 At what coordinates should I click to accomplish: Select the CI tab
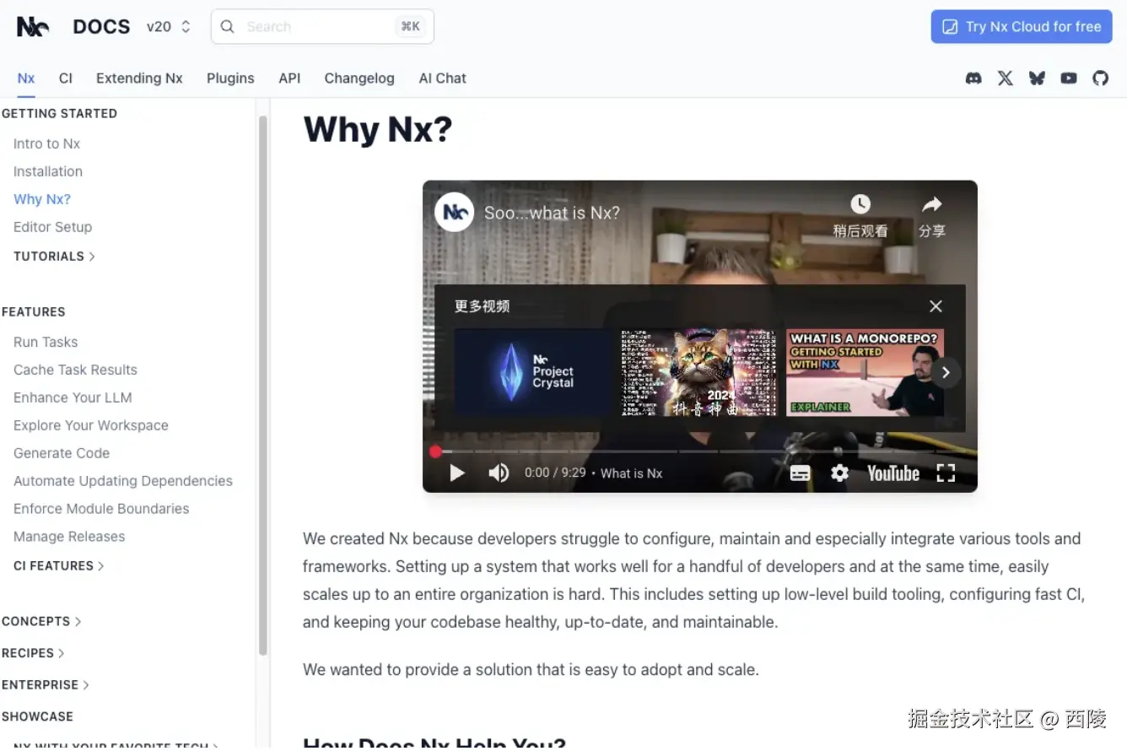[x=66, y=78]
